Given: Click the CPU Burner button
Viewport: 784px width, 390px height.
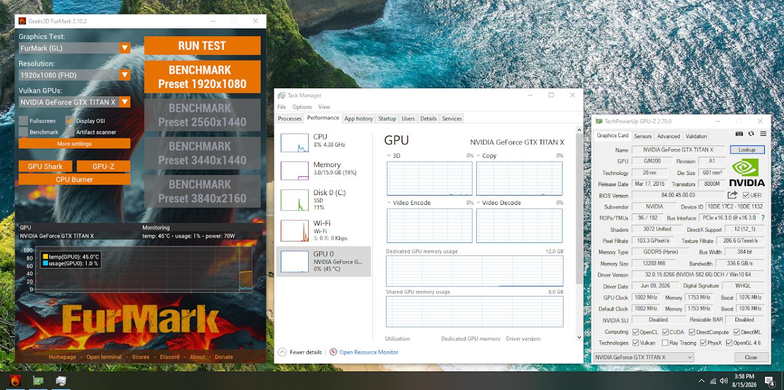Looking at the screenshot, I should point(74,180).
